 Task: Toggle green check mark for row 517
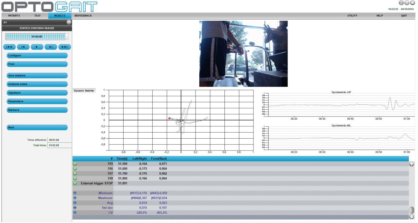[x=75, y=173]
